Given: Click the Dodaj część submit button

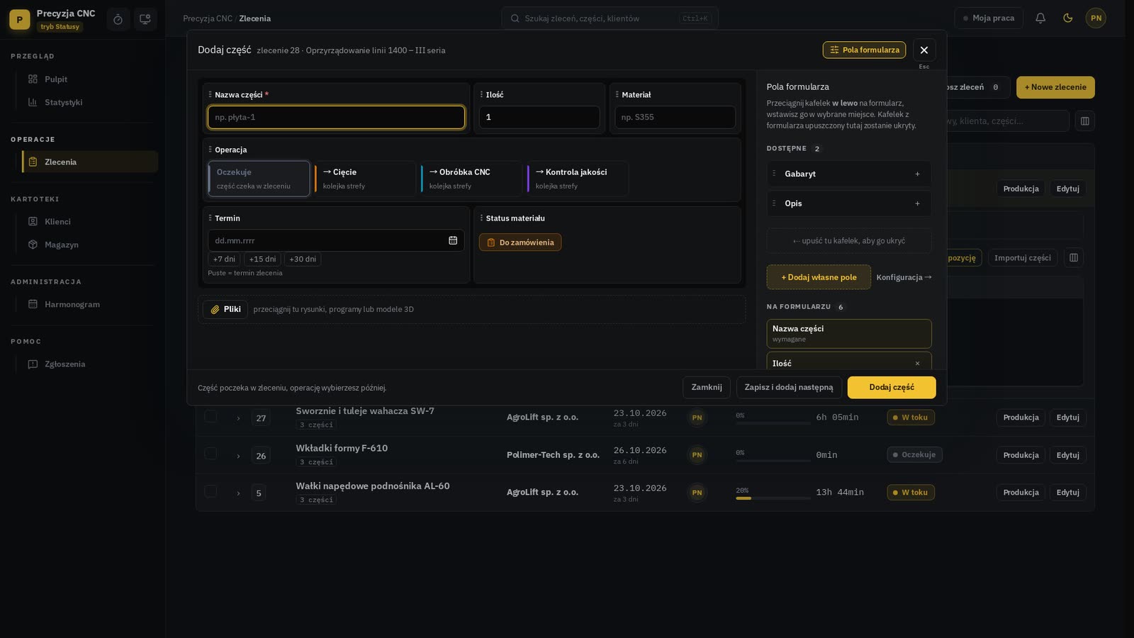Looking at the screenshot, I should pos(892,388).
